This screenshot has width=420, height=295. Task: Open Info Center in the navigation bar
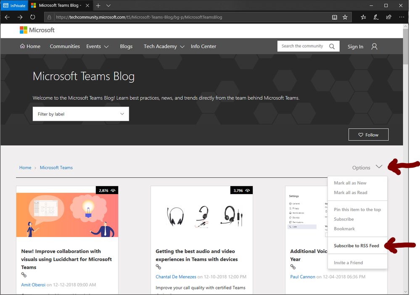(203, 46)
